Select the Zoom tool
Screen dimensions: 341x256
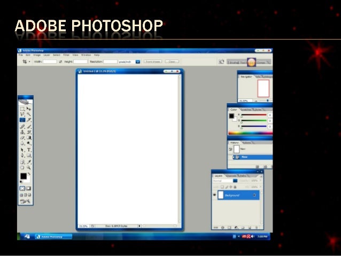(x=29, y=167)
